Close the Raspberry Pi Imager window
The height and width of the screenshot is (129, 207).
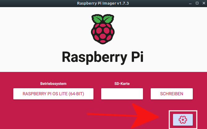(204, 3)
